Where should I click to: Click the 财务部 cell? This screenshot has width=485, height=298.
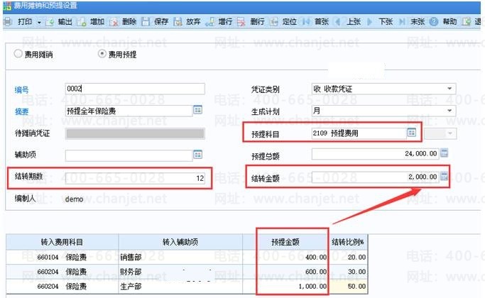pos(180,272)
